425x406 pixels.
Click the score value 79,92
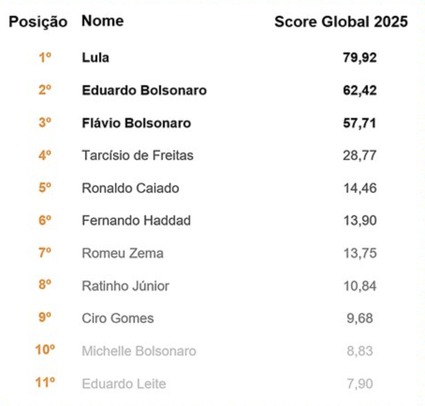point(359,58)
